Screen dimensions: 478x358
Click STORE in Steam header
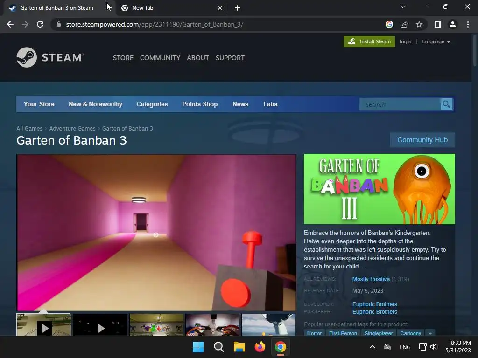coord(123,58)
